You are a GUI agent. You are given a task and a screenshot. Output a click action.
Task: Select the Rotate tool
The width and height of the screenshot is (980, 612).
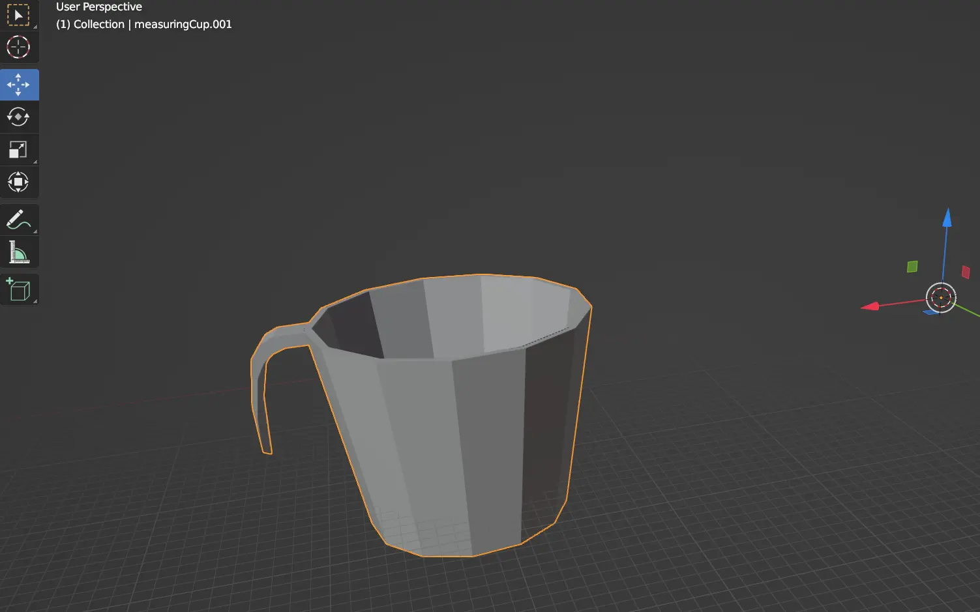pos(19,117)
